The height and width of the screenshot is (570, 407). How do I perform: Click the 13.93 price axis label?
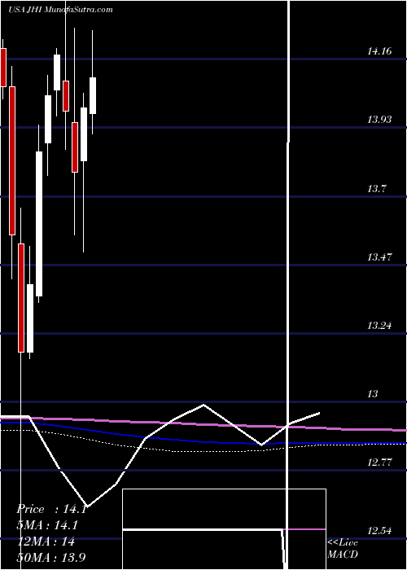(379, 119)
